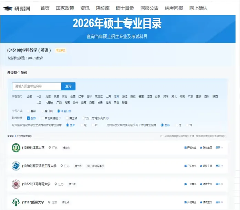Open the 网报公告 nav item

(x=149, y=8)
